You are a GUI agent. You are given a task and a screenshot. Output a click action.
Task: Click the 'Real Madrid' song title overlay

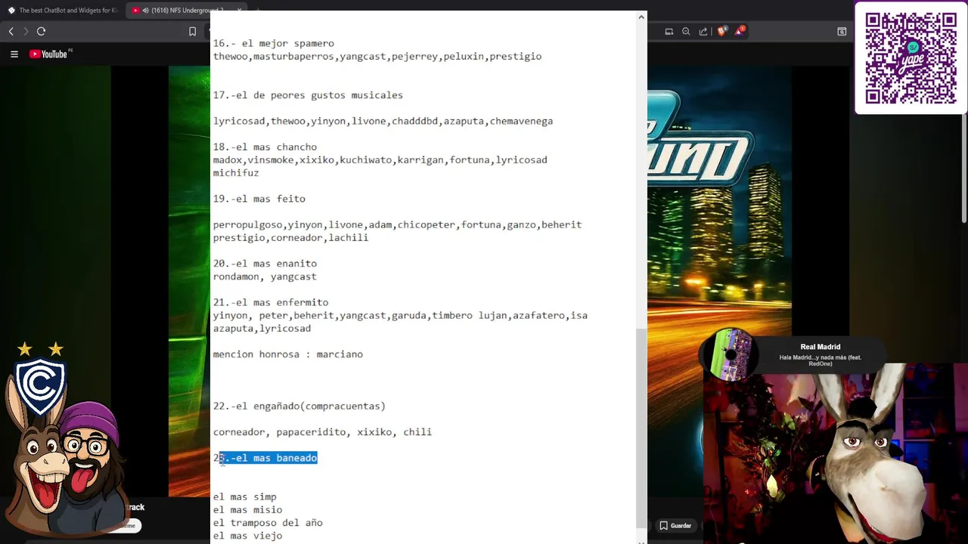[821, 347]
